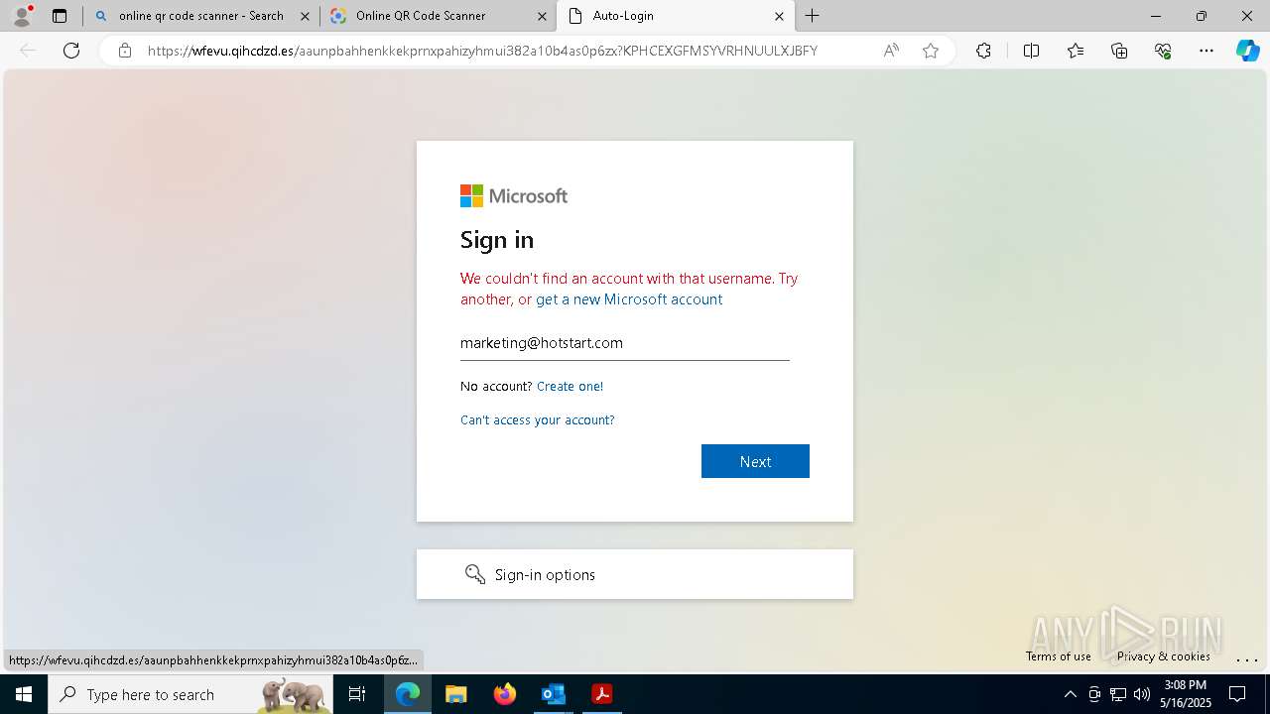Screen dimensions: 1270x714
Task: Open Browser essentials icon
Action: click(x=1163, y=51)
